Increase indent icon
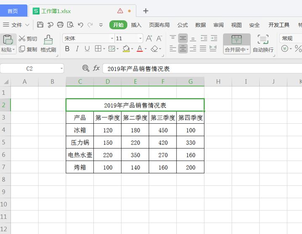The height and width of the screenshot is (234, 302). tap(214, 38)
